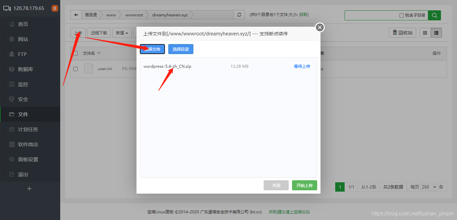Refresh the directory listing icon

[x=239, y=15]
